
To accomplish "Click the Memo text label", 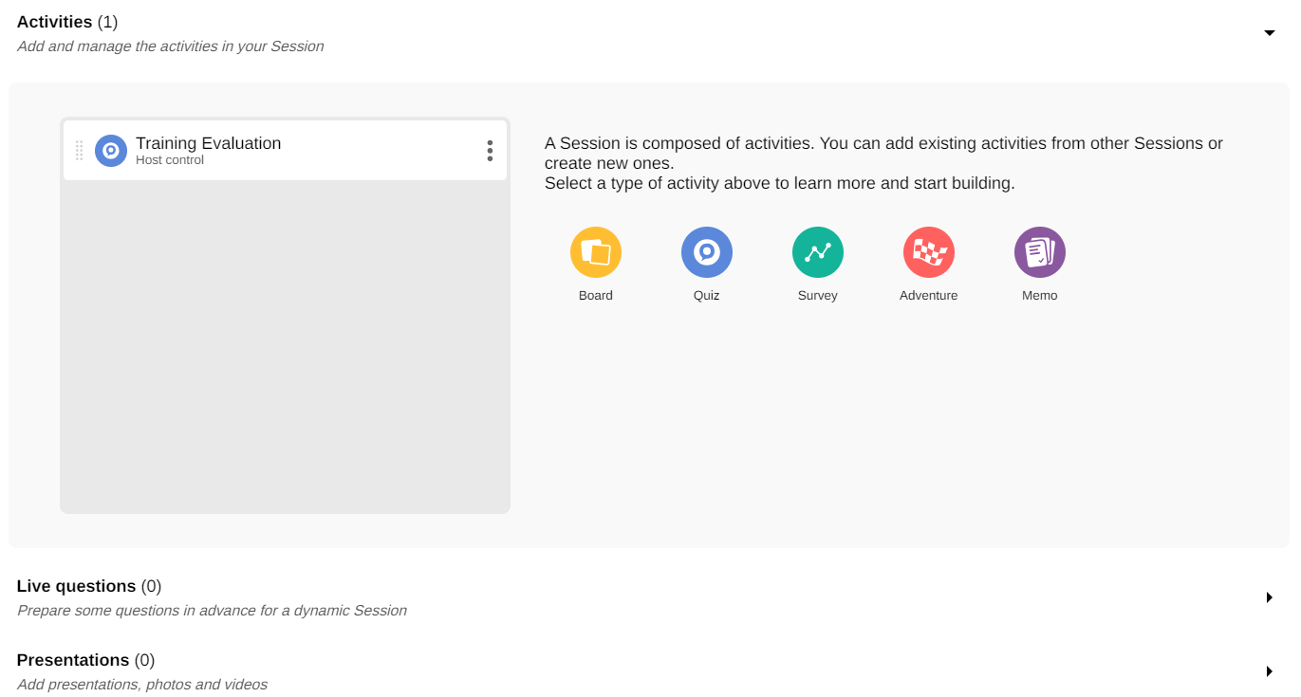I will pos(1040,296).
